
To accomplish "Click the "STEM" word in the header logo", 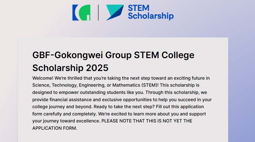I will (x=139, y=8).
